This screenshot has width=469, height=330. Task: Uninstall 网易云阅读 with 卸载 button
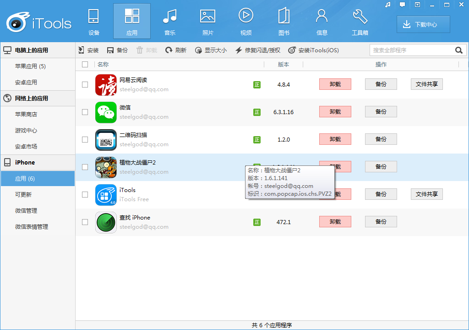pos(335,84)
